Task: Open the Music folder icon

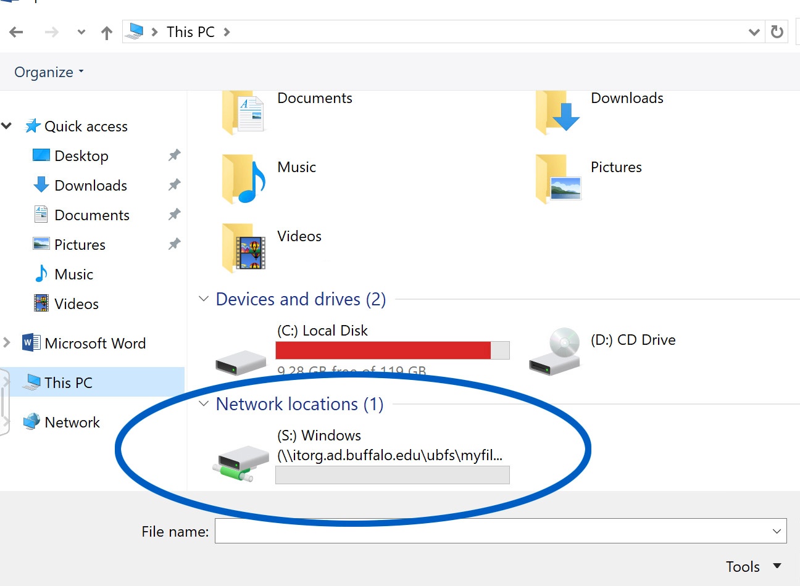Action: tap(244, 179)
